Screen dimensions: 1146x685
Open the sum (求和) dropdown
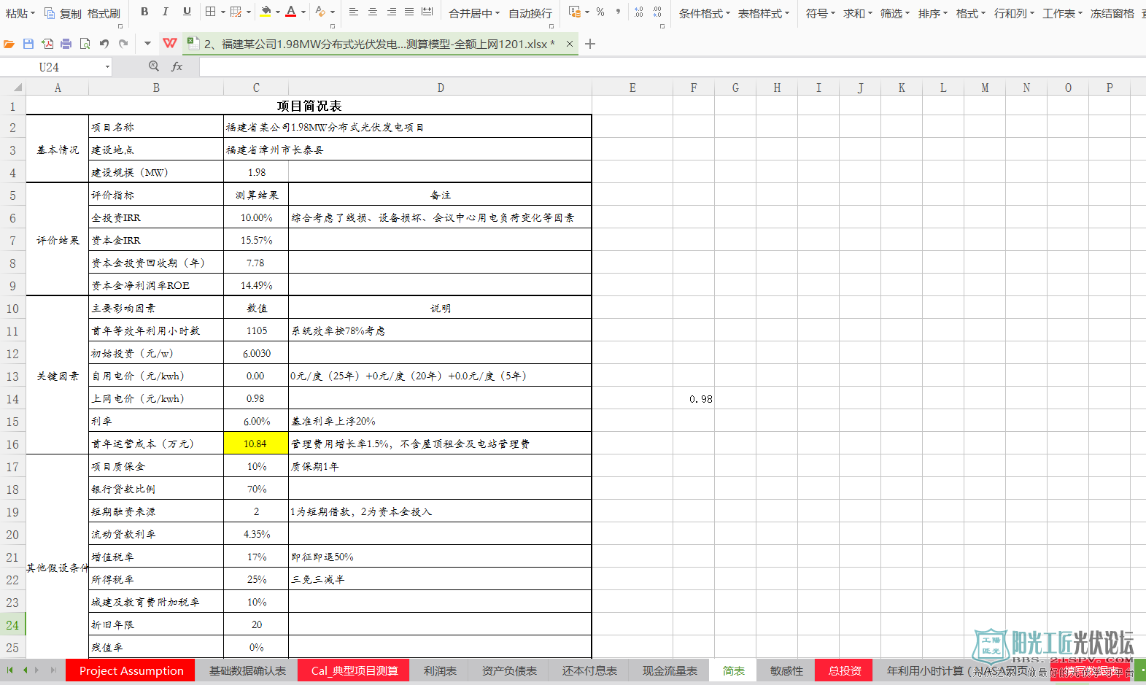point(857,13)
